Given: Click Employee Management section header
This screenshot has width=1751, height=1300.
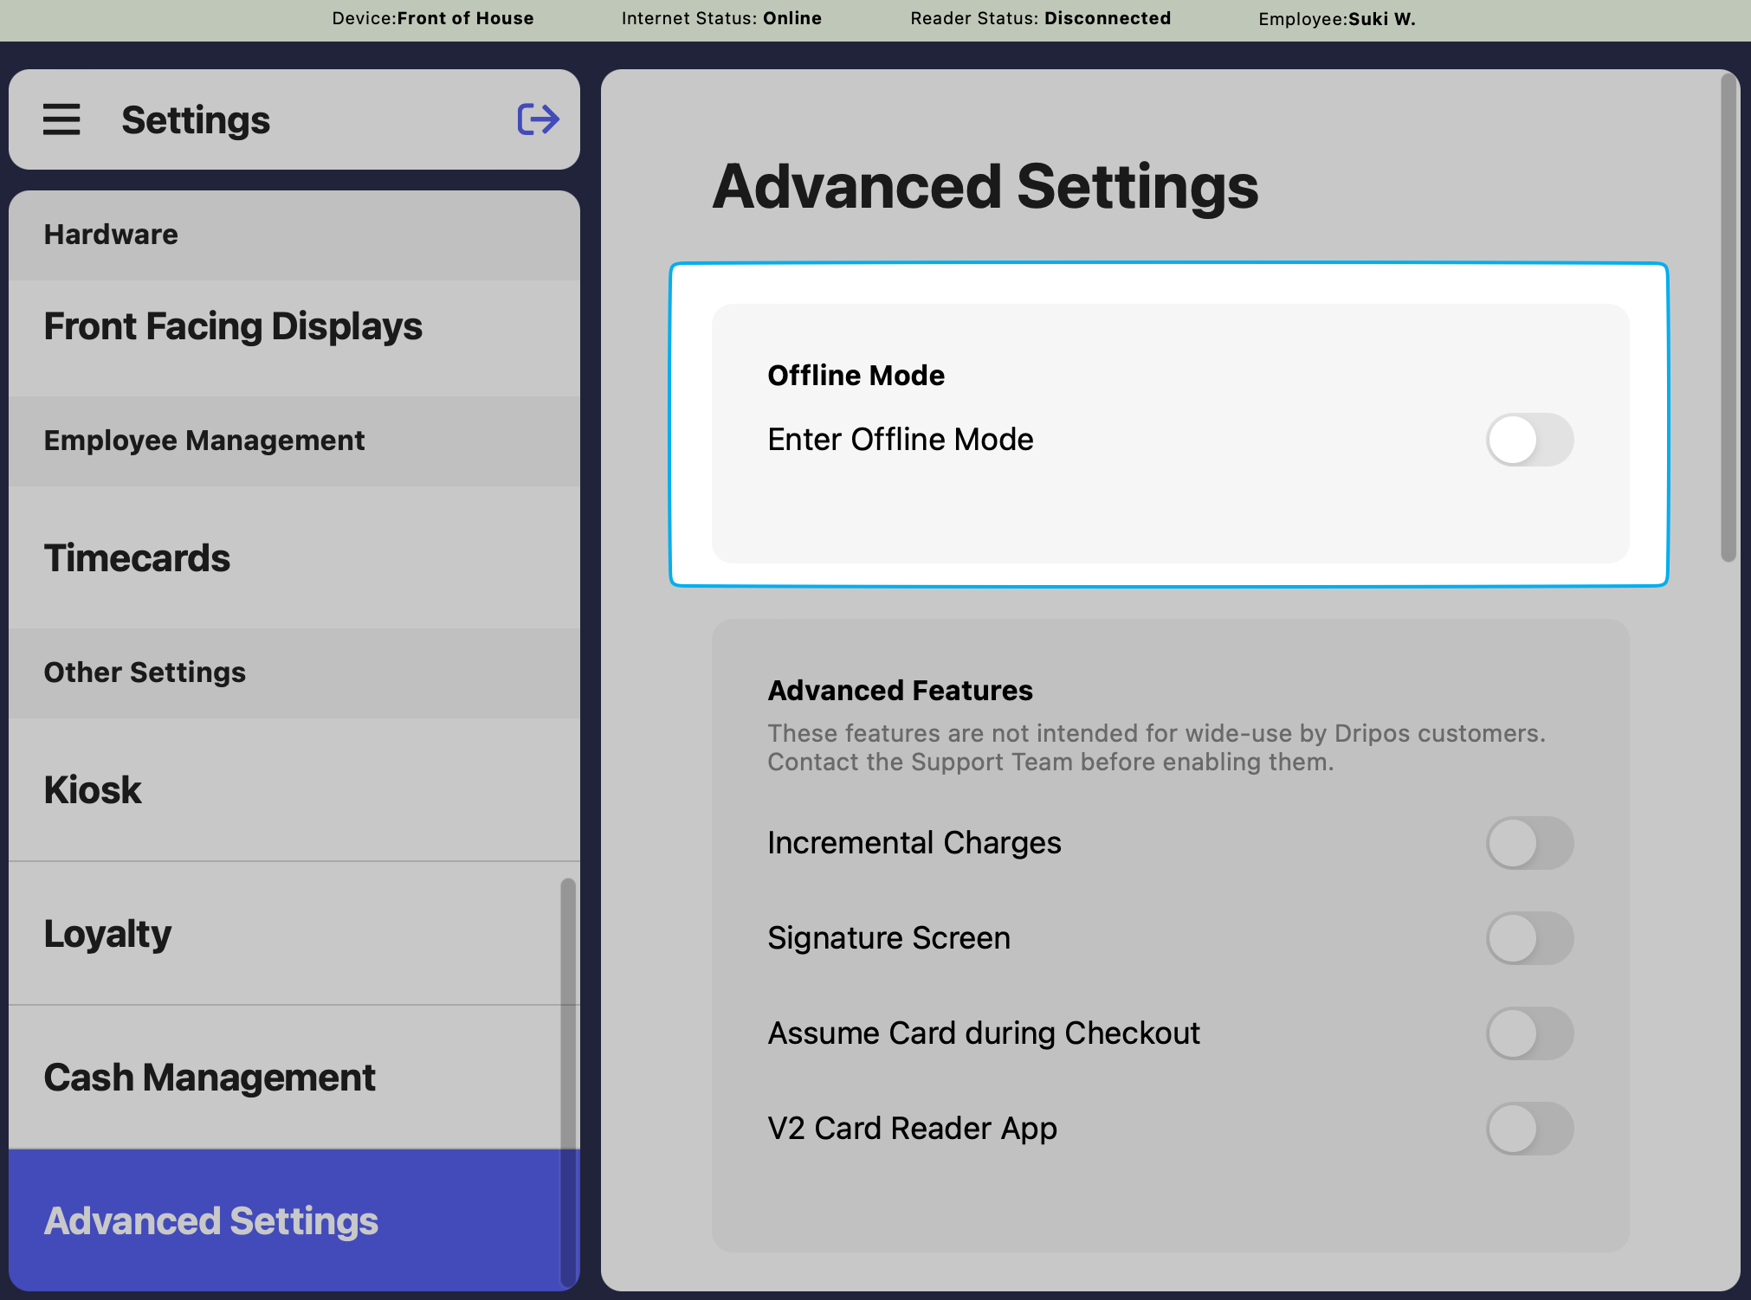Looking at the screenshot, I should tap(204, 441).
